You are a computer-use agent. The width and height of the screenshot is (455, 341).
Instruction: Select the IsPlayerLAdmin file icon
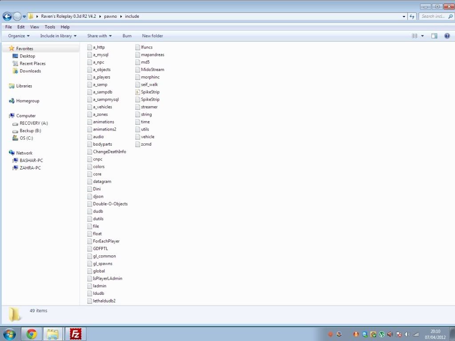click(x=90, y=278)
